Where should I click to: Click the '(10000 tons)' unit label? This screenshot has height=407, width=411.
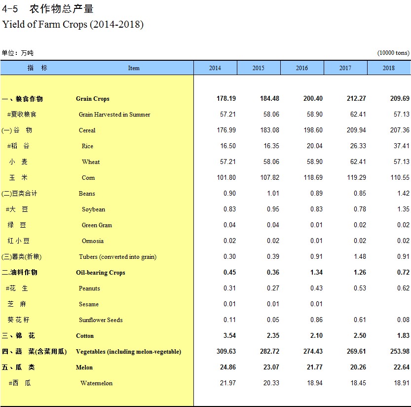click(393, 53)
